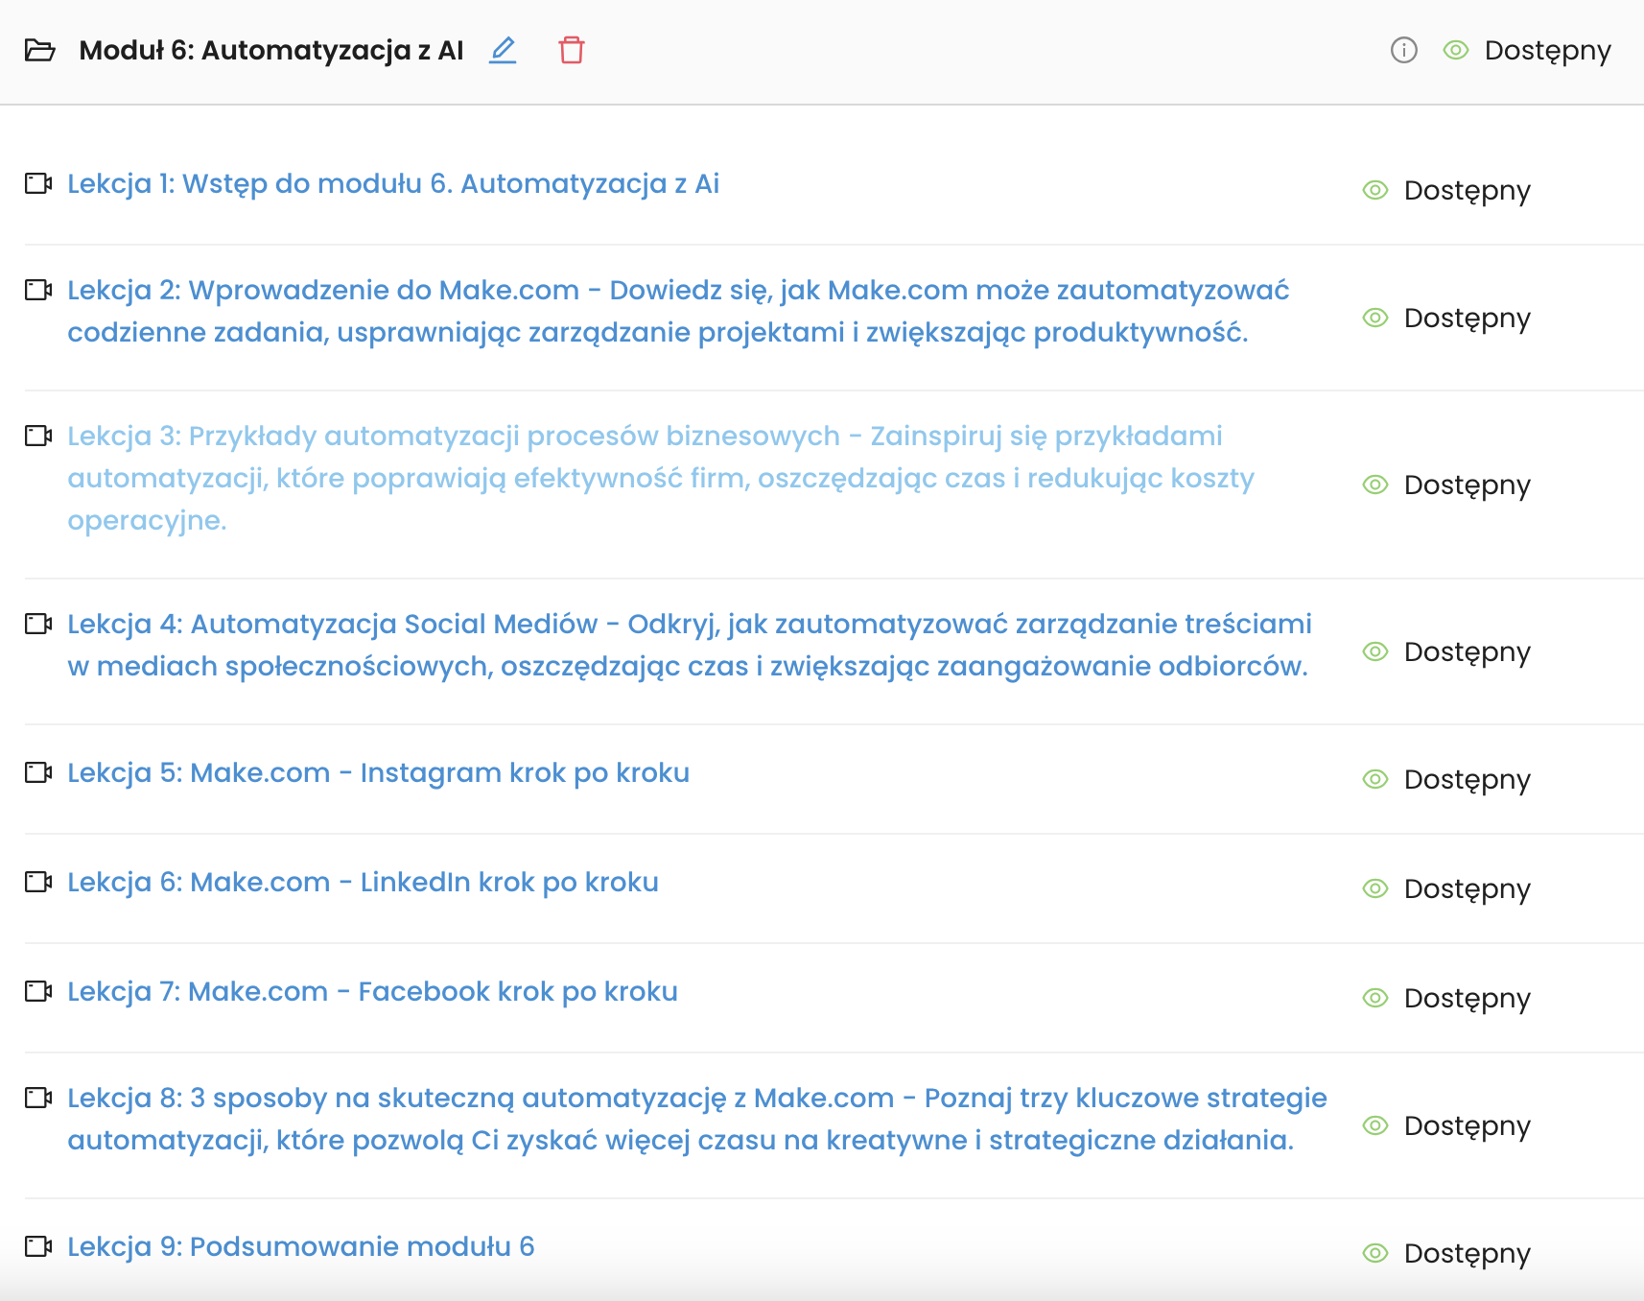Click the video camera icon for Lekcja 8
The image size is (1644, 1301).
click(x=38, y=1098)
